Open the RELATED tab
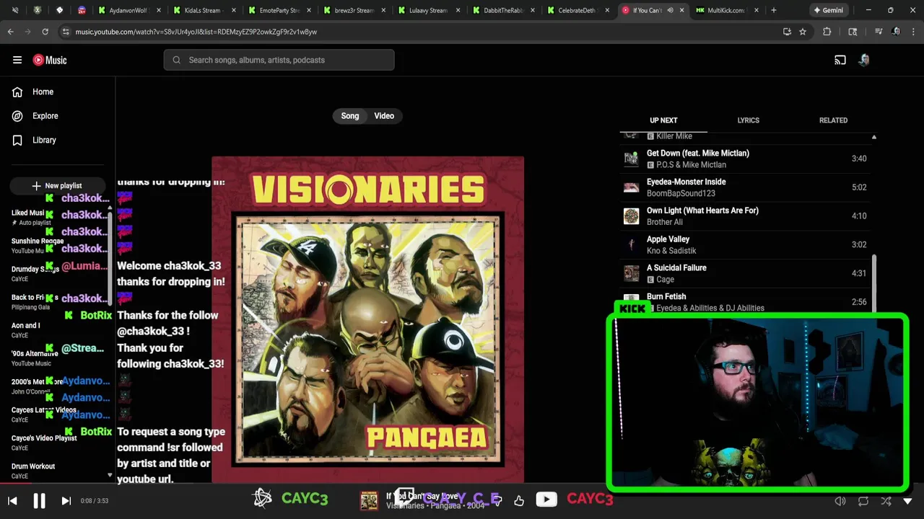The height and width of the screenshot is (519, 924). tap(833, 120)
